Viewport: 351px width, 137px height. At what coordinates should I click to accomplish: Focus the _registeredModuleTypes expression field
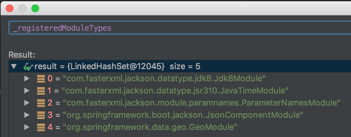click(180, 28)
